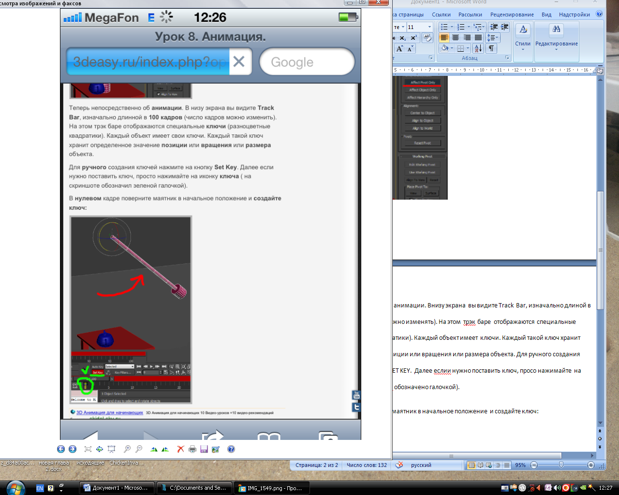
Task: Increase paragraph indent in Word
Action: [x=504, y=27]
